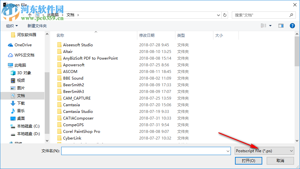
Task: Expand the file name history dropdown arrow
Action: 228,151
